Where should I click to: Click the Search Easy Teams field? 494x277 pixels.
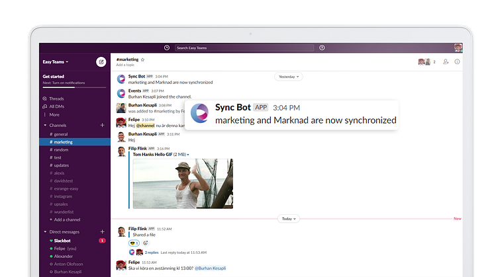tap(244, 48)
